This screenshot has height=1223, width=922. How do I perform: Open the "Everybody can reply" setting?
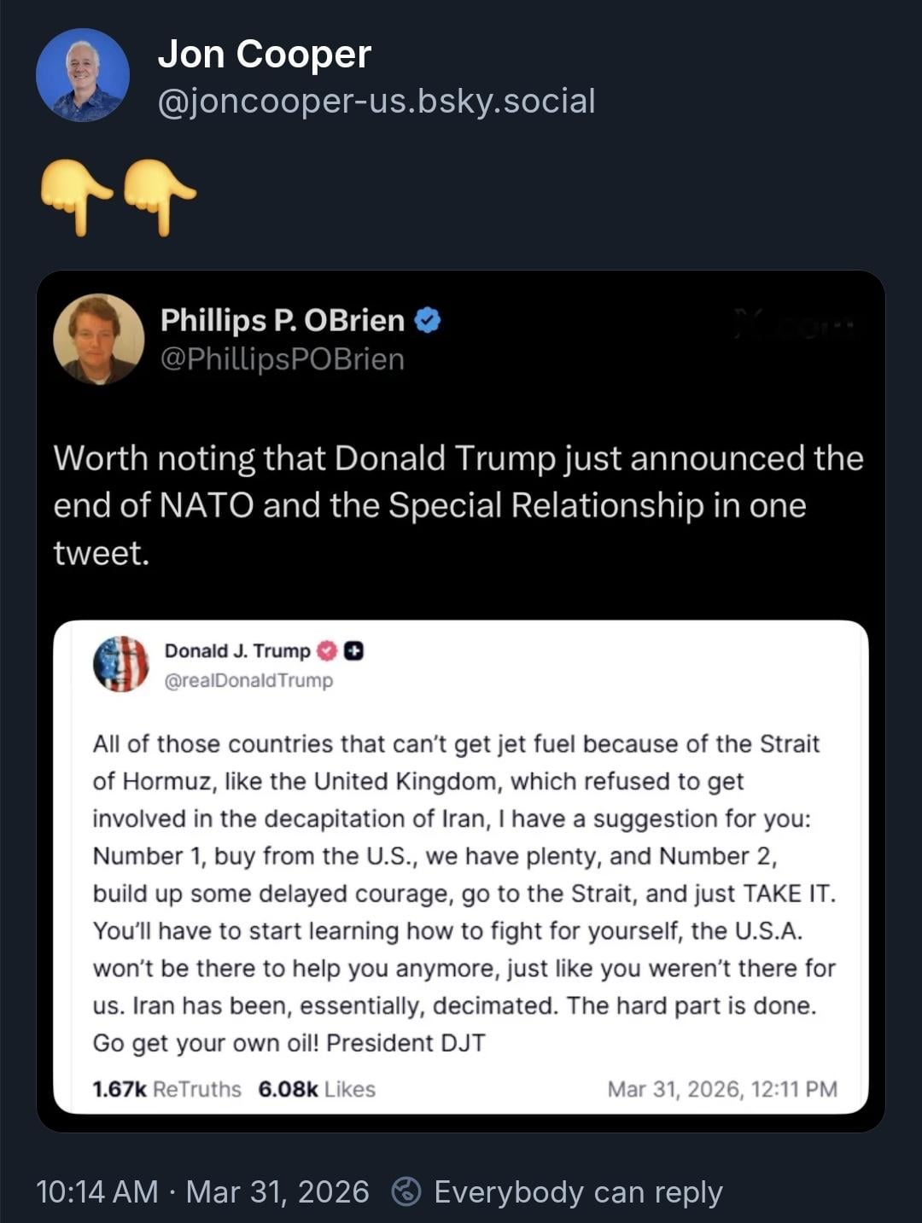(x=578, y=1191)
